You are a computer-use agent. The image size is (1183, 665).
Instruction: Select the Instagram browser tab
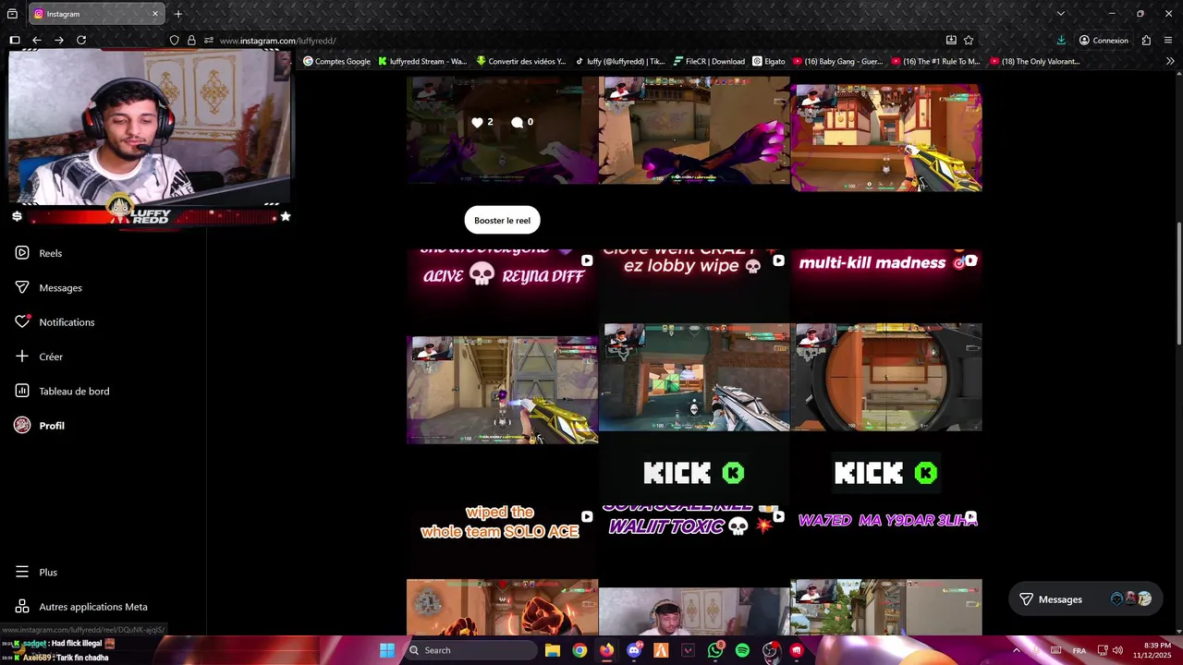(96, 14)
